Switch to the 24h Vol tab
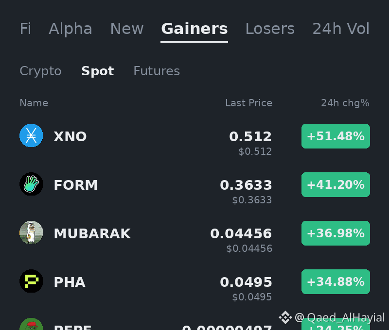This screenshot has width=389, height=330. [x=341, y=29]
